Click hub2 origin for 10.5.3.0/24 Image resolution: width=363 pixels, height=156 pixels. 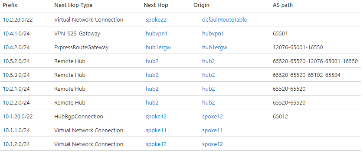[x=208, y=75]
